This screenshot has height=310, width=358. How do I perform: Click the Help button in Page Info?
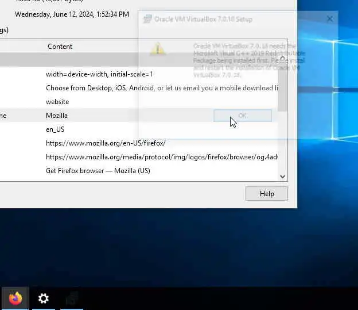click(x=267, y=194)
